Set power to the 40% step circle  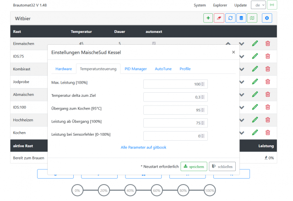[130, 190]
